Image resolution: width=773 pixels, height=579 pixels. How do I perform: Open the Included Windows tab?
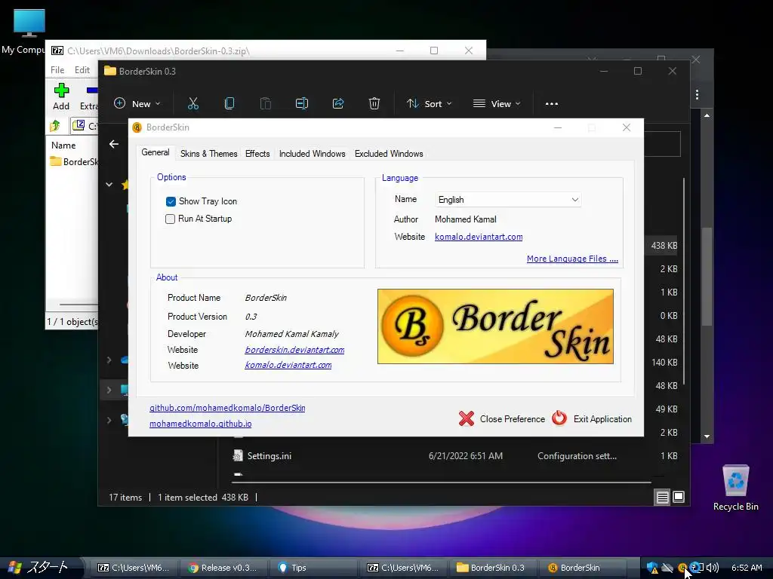[312, 154]
